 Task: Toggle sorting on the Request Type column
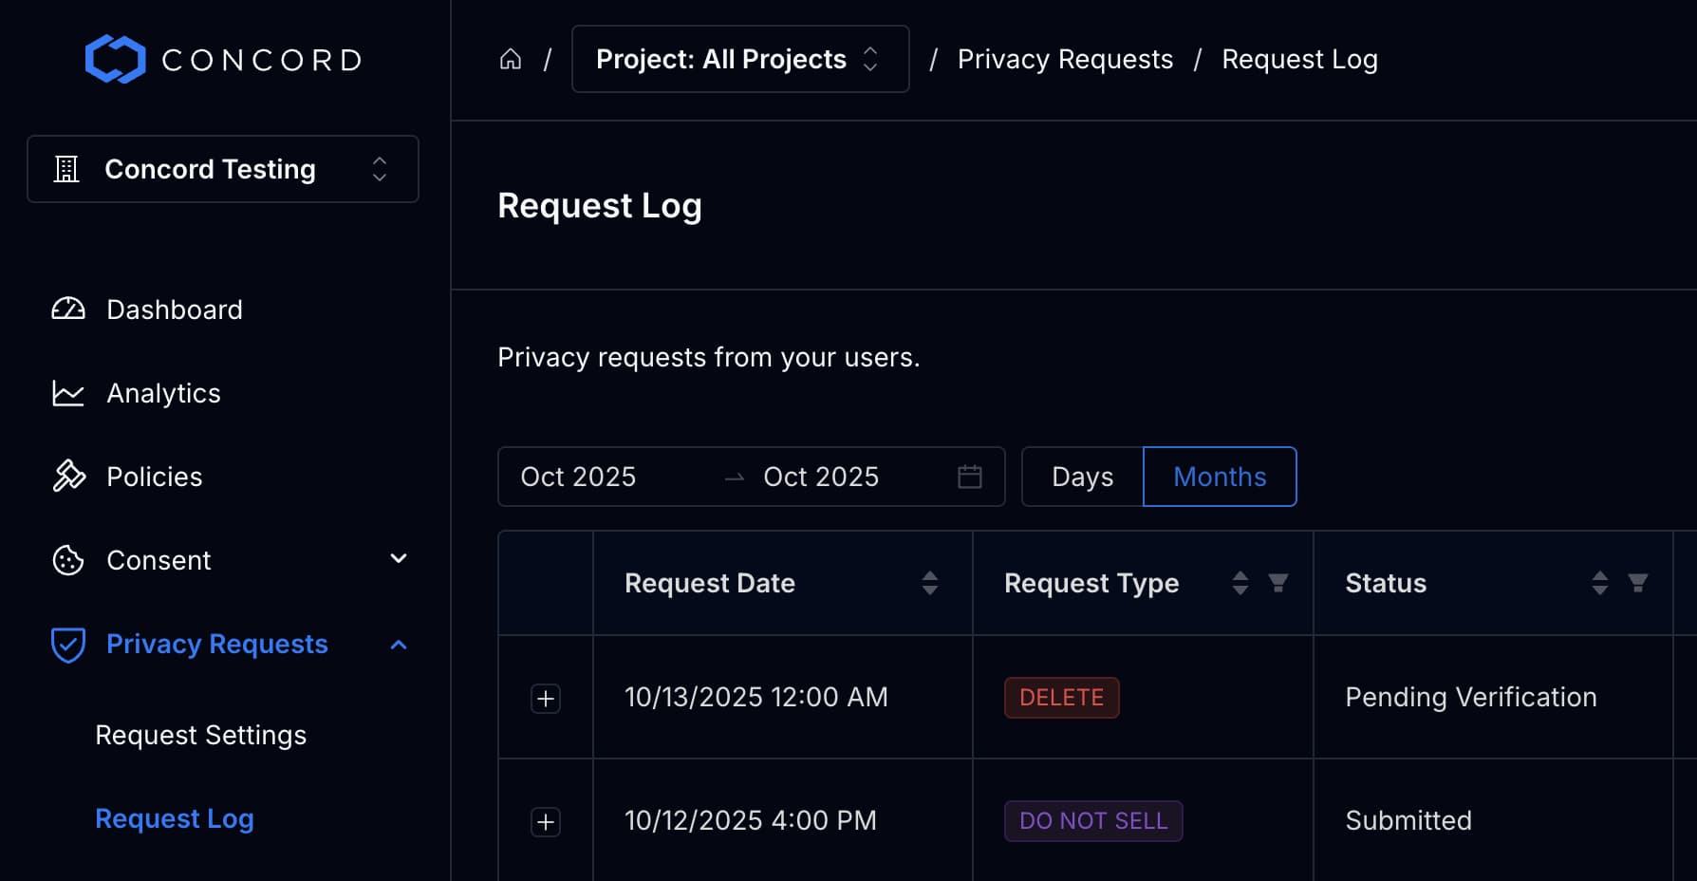tap(1240, 583)
